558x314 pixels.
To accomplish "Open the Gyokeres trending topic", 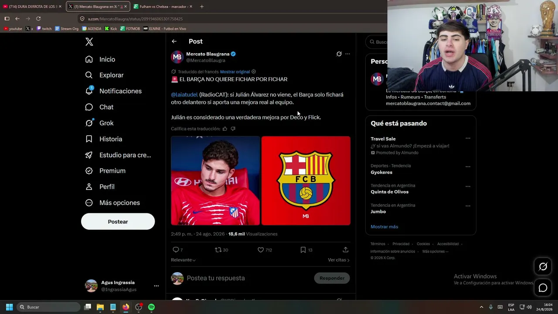I will coord(381,172).
